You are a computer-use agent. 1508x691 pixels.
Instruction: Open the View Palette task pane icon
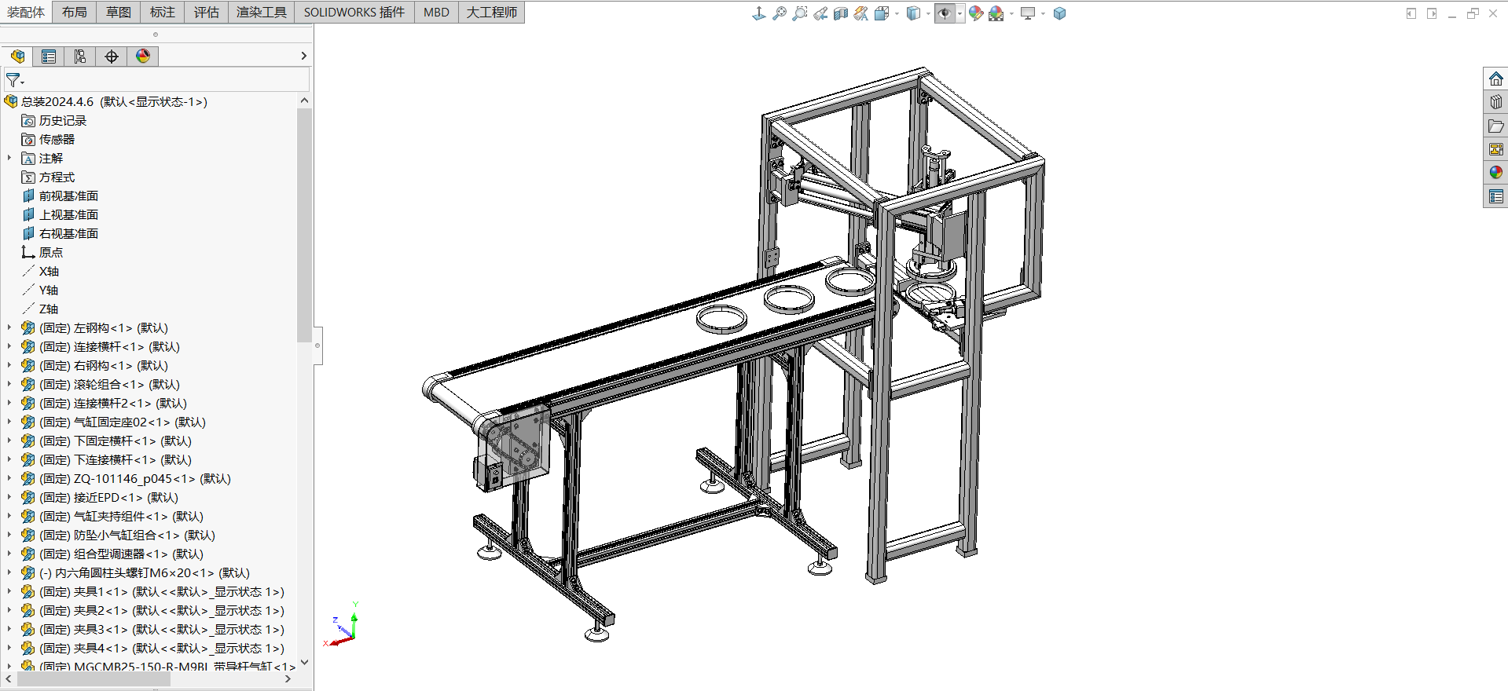[1496, 149]
